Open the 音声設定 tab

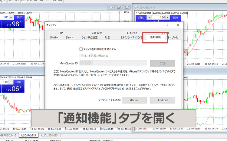(97, 33)
